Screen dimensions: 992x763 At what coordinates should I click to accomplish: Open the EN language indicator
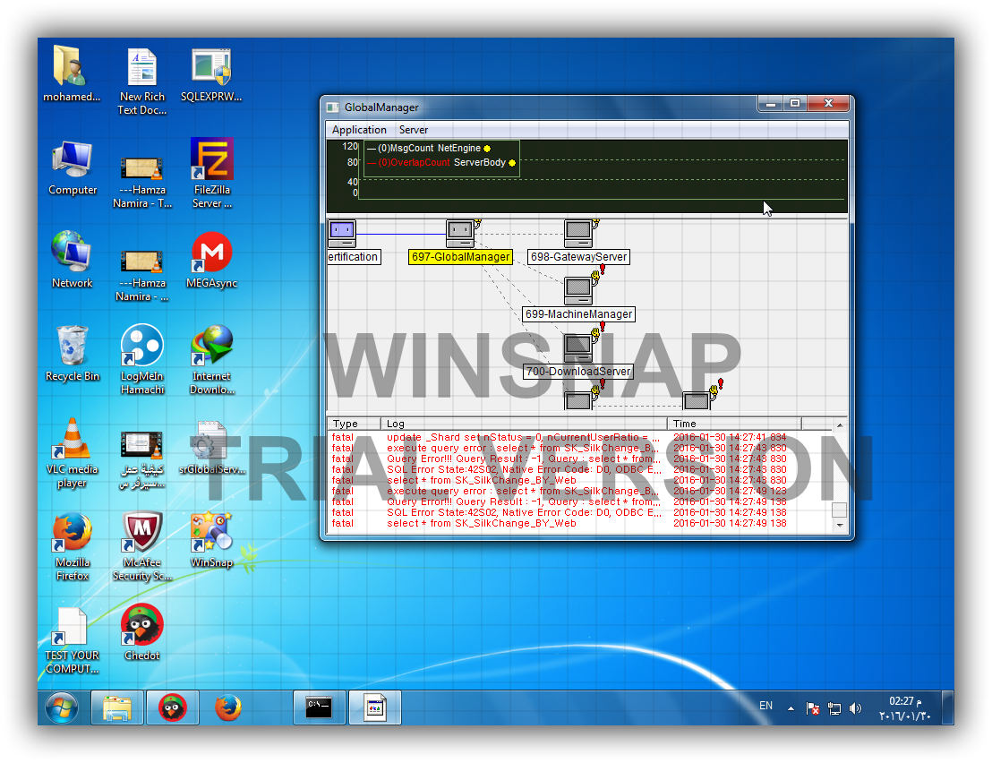pyautogui.click(x=765, y=706)
